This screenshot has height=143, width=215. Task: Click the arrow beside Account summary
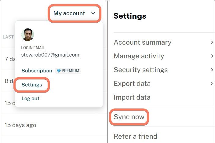212,42
